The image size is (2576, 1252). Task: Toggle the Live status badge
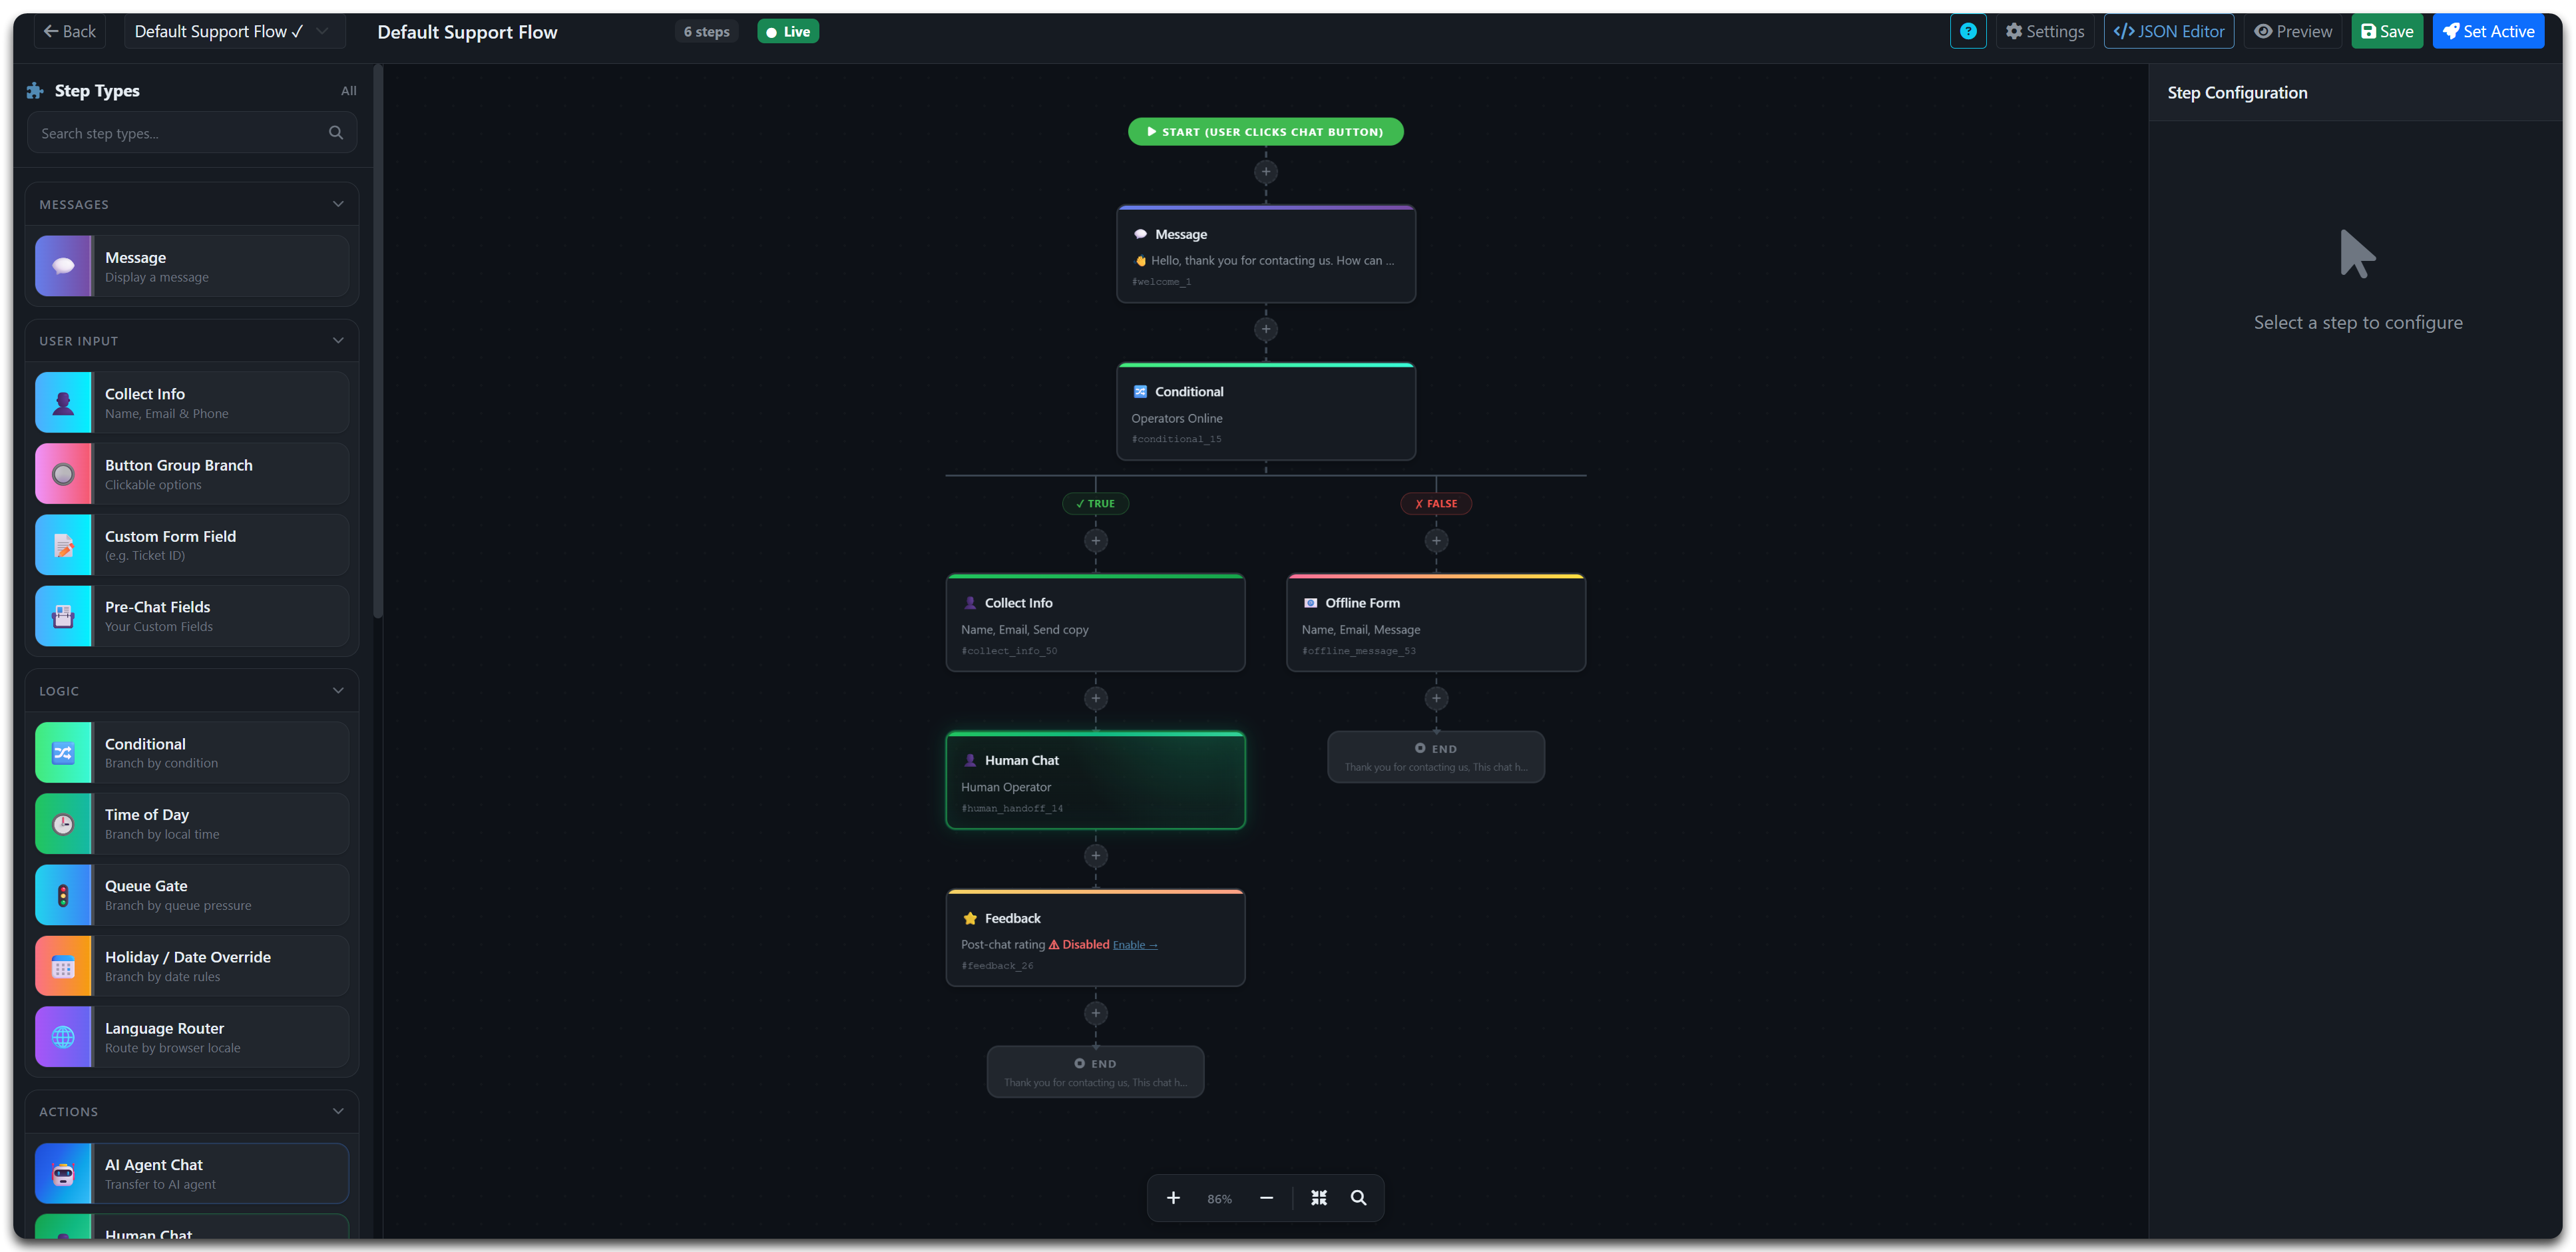click(788, 32)
